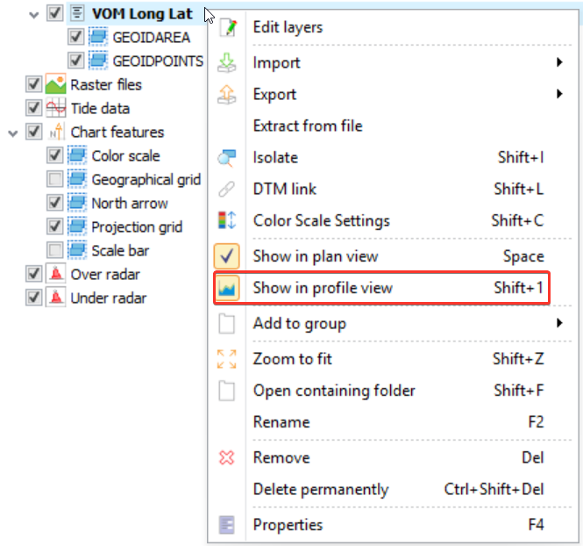Click the Edit layers pencil icon

(226, 27)
